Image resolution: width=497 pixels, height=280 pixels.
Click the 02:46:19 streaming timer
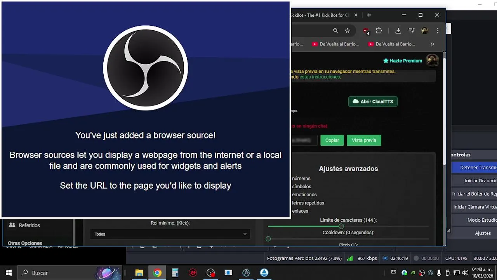[399, 258]
